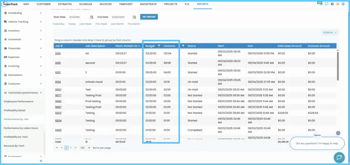Select the This Week date shortcut

tap(101, 24)
